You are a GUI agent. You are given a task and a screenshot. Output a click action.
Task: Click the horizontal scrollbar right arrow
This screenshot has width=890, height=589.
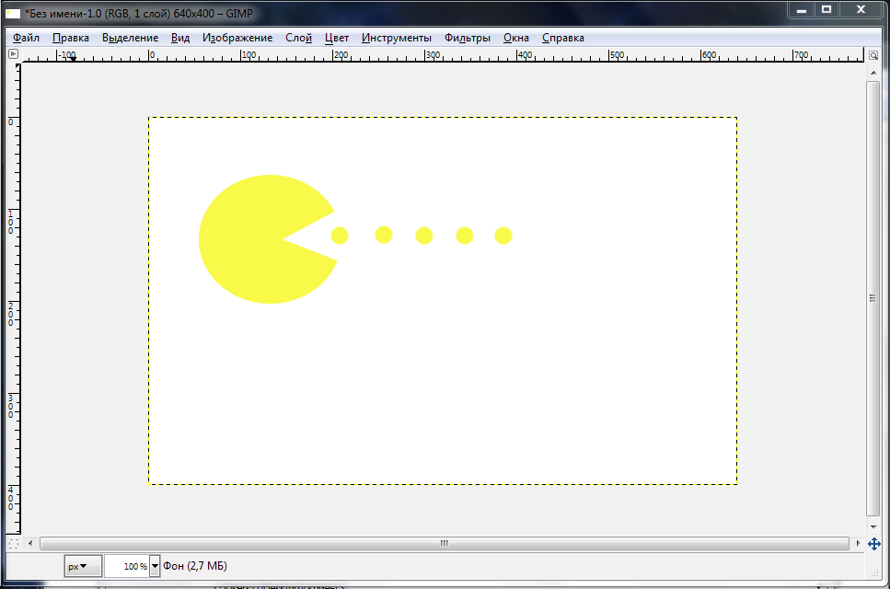(858, 543)
